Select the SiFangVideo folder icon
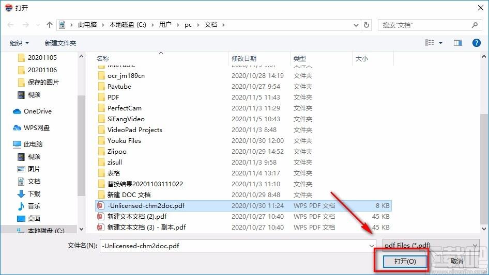This screenshot has height=275, width=489. pyautogui.click(x=101, y=119)
